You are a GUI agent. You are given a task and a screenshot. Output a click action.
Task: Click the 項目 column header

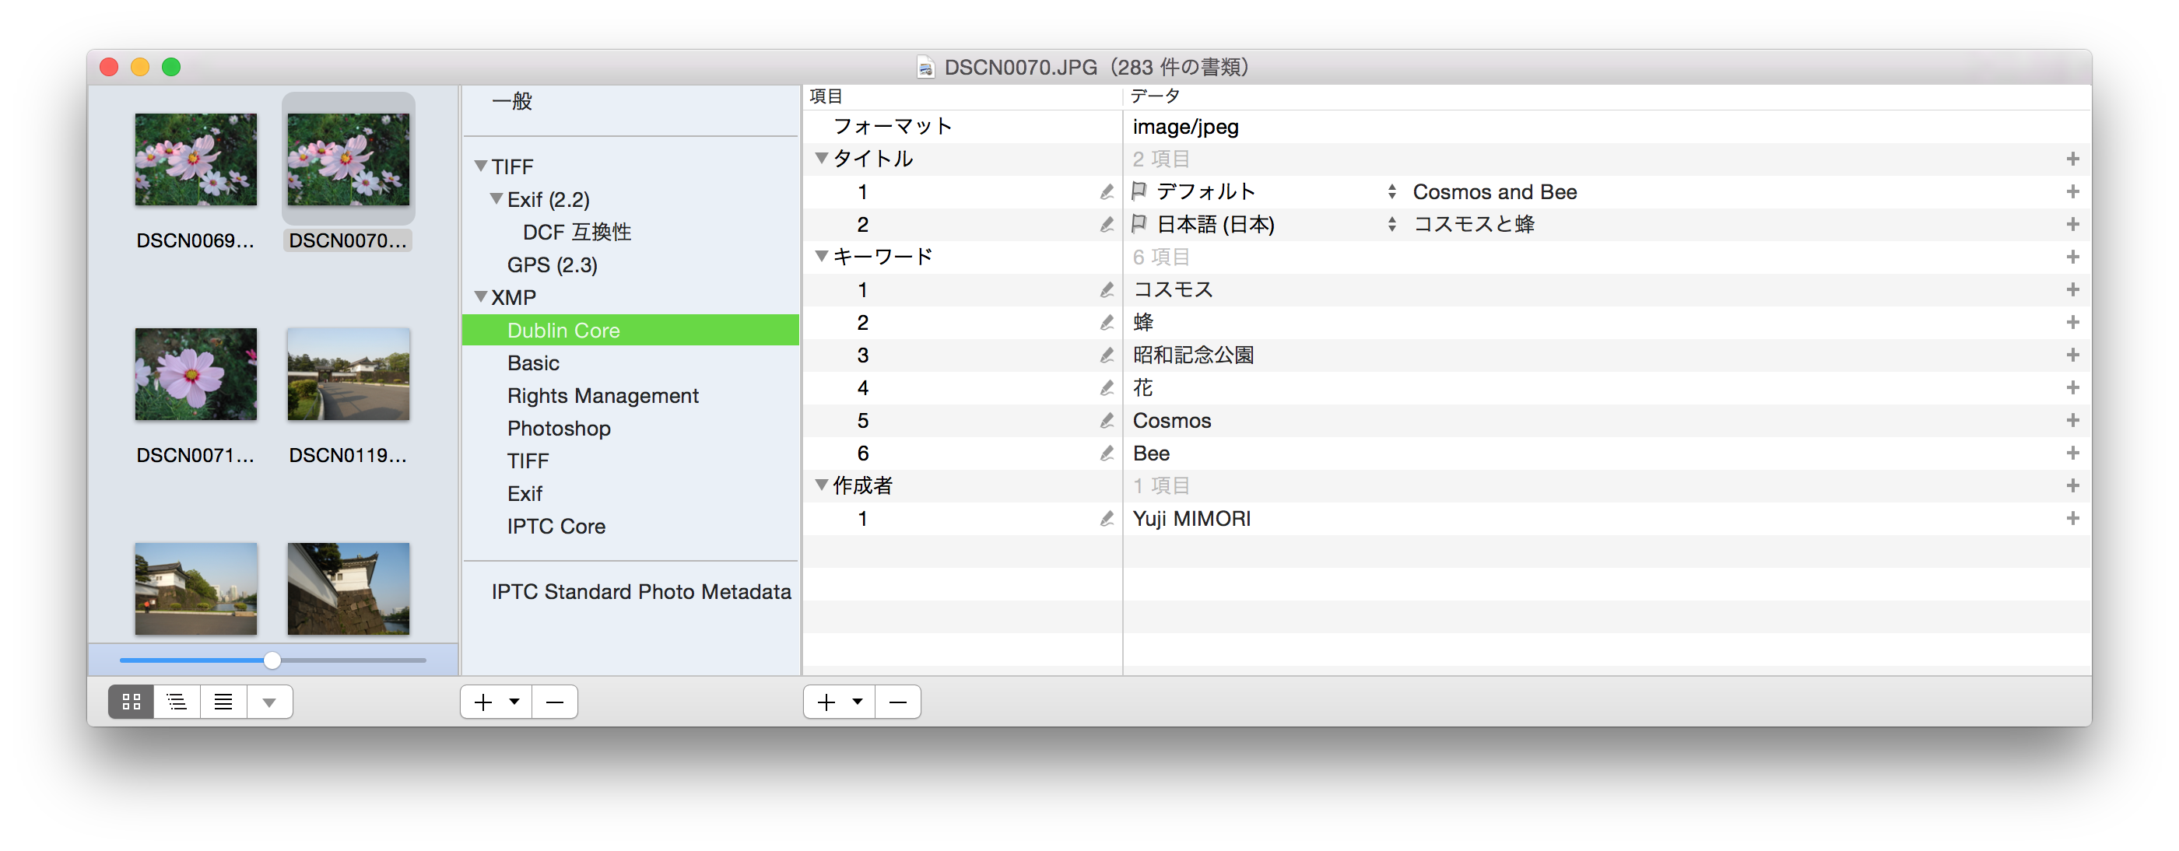(962, 96)
